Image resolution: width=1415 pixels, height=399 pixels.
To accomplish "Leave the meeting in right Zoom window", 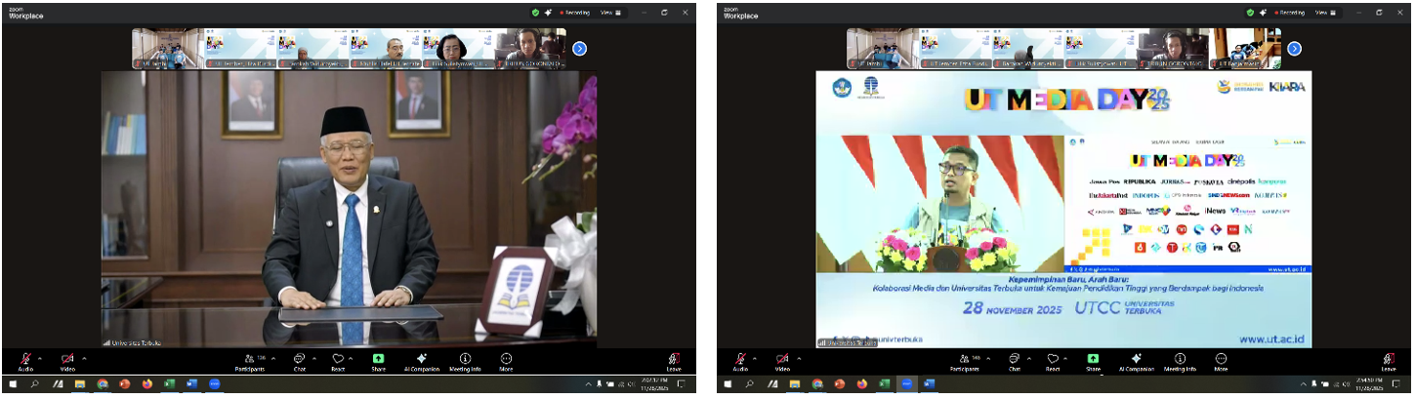I will click(1389, 361).
